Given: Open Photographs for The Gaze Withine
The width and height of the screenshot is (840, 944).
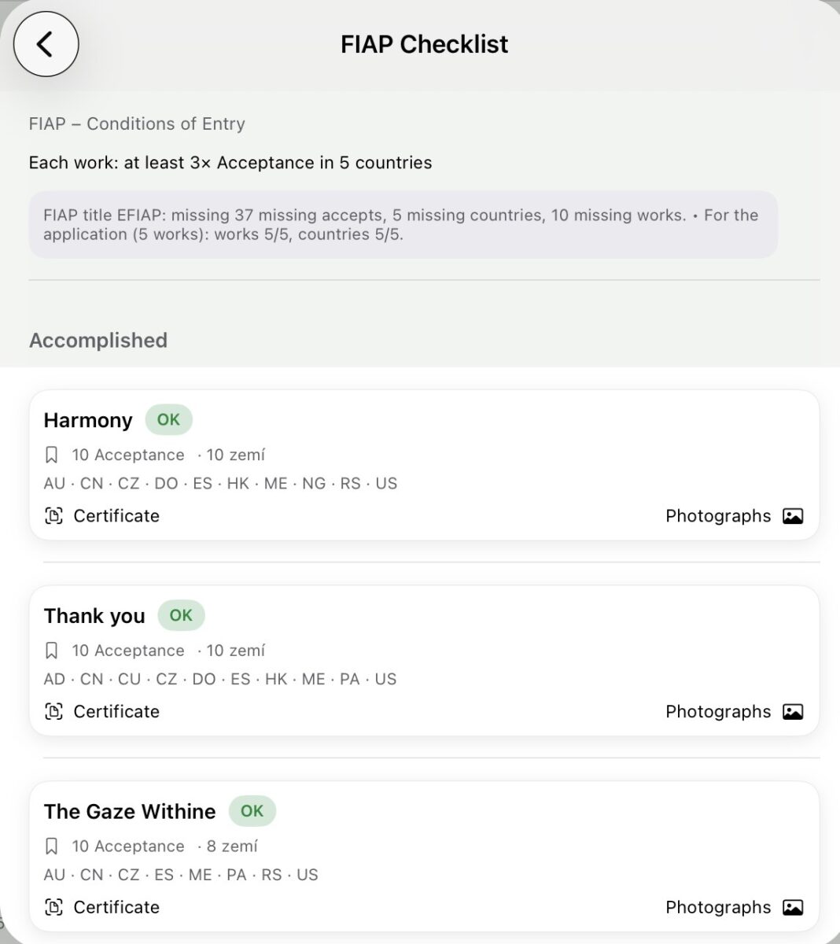Looking at the screenshot, I should 718,907.
